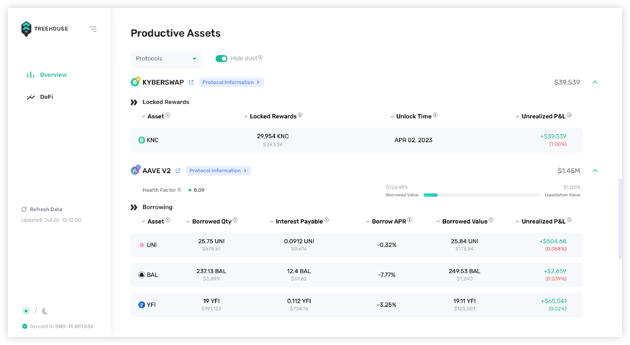Click the $1.02M Liquidation Value figure
Screen dimensions: 630x345
[572, 187]
